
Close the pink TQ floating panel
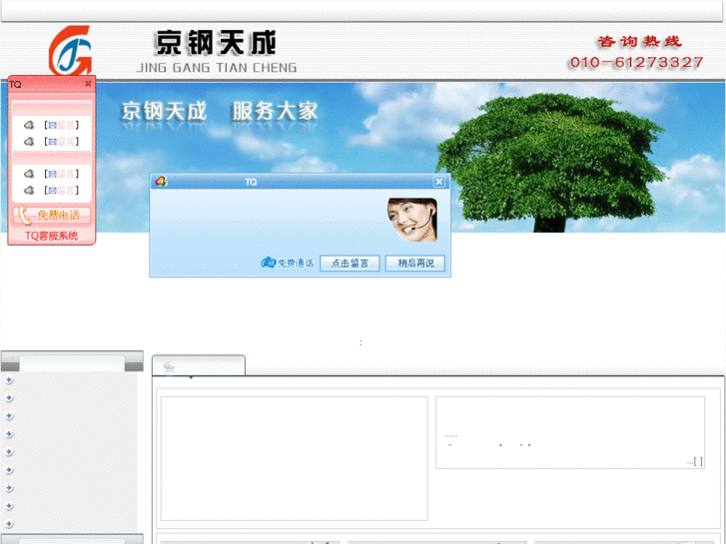[88, 85]
